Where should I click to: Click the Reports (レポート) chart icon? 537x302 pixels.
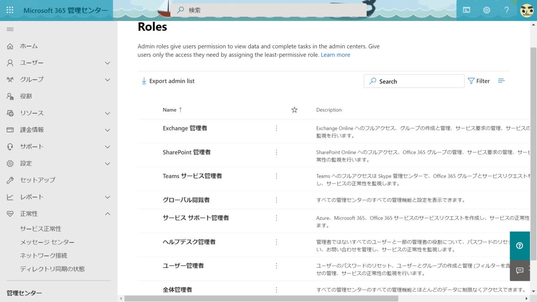10,197
